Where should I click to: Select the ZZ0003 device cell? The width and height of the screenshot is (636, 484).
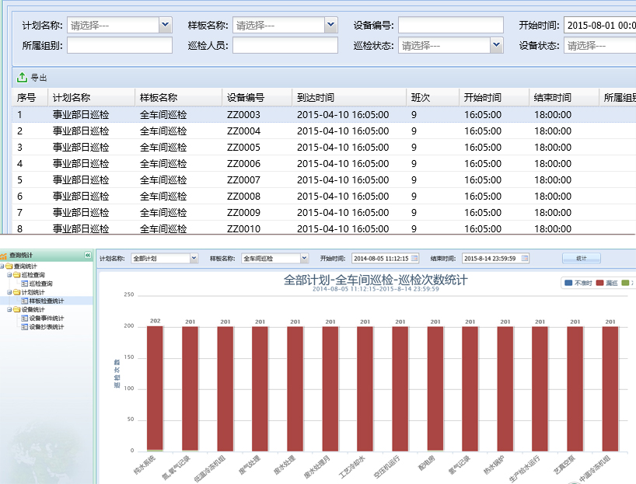click(x=243, y=115)
